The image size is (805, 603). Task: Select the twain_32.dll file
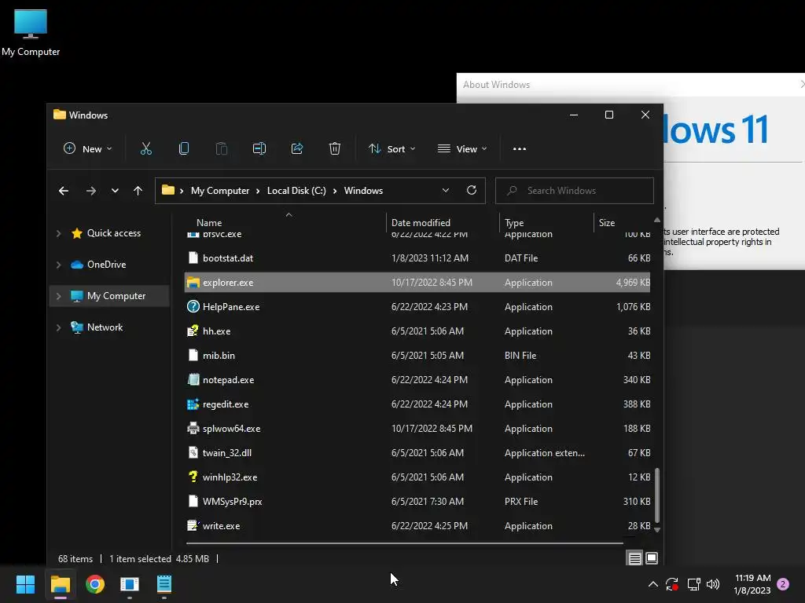click(417, 453)
